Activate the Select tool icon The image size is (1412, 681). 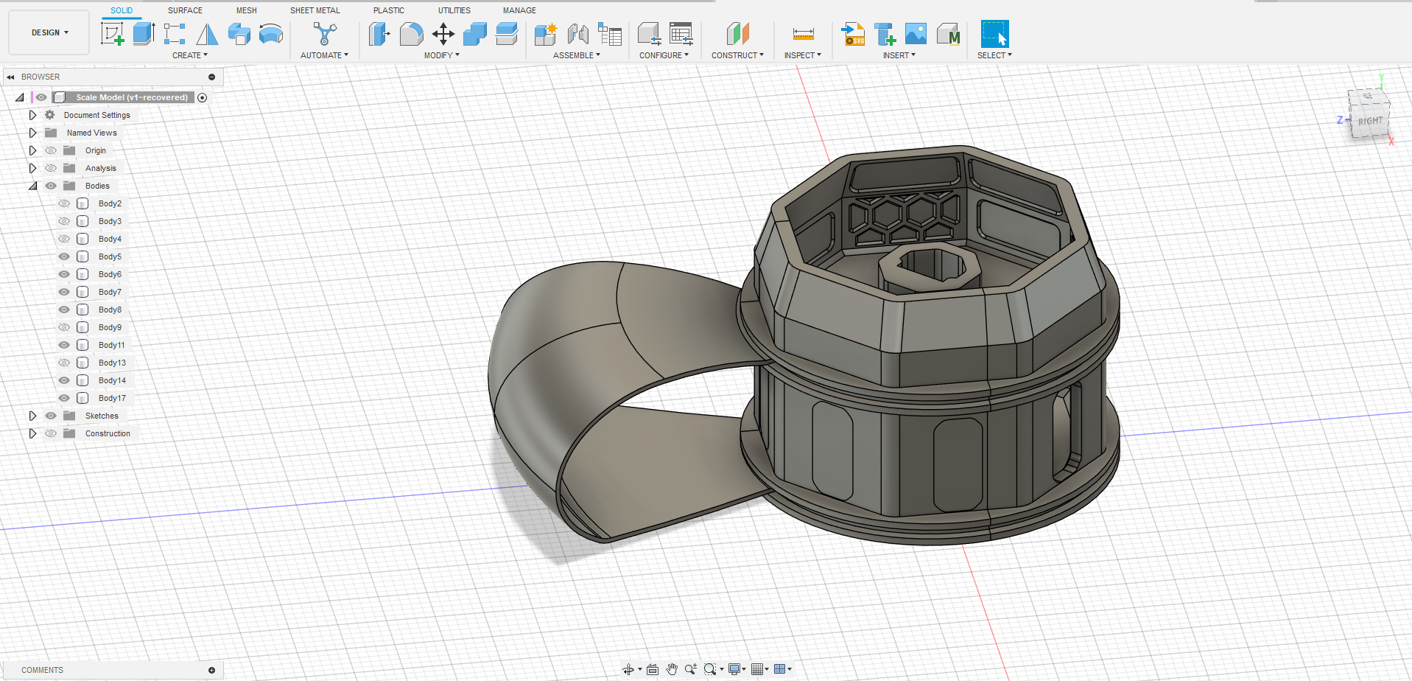tap(994, 34)
